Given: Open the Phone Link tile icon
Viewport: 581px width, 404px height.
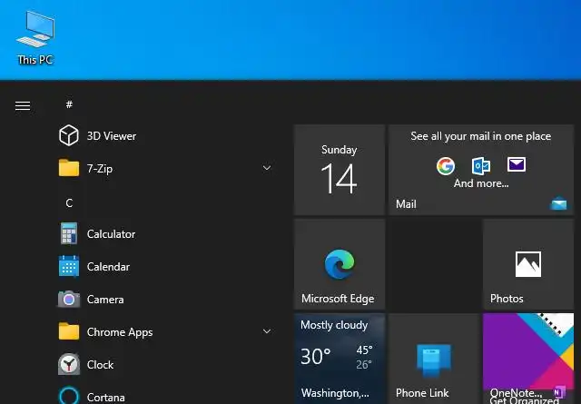Looking at the screenshot, I should (434, 360).
